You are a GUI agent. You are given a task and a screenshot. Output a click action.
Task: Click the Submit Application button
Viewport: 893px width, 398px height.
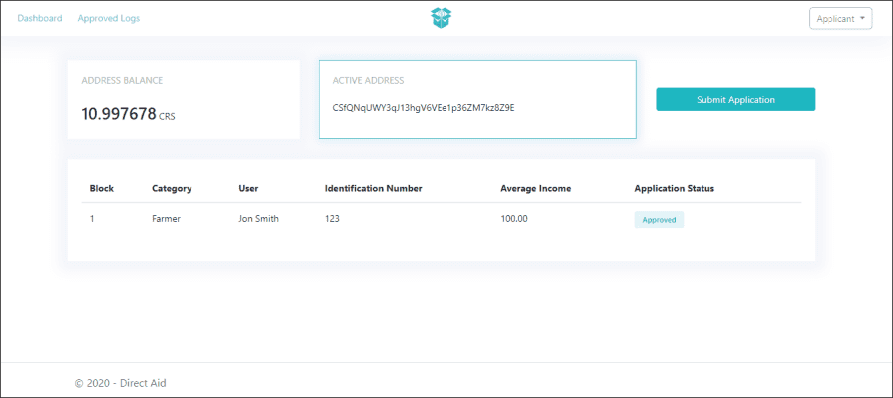tap(735, 99)
